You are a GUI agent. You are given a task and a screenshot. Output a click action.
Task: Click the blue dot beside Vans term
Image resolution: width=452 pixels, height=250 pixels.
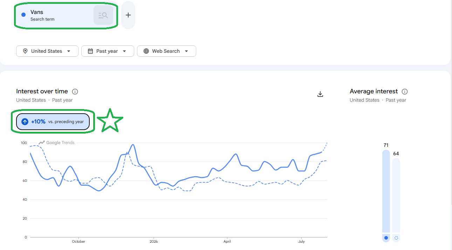tap(23, 15)
